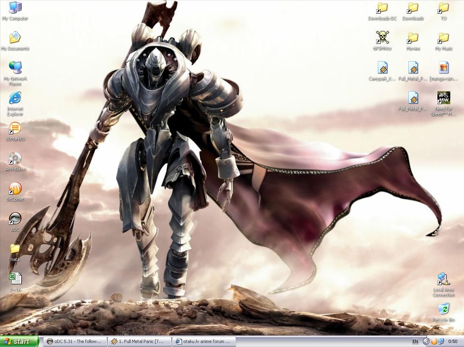Image resolution: width=464 pixels, height=347 pixels.
Task: Open the Start menu
Action: (19, 341)
